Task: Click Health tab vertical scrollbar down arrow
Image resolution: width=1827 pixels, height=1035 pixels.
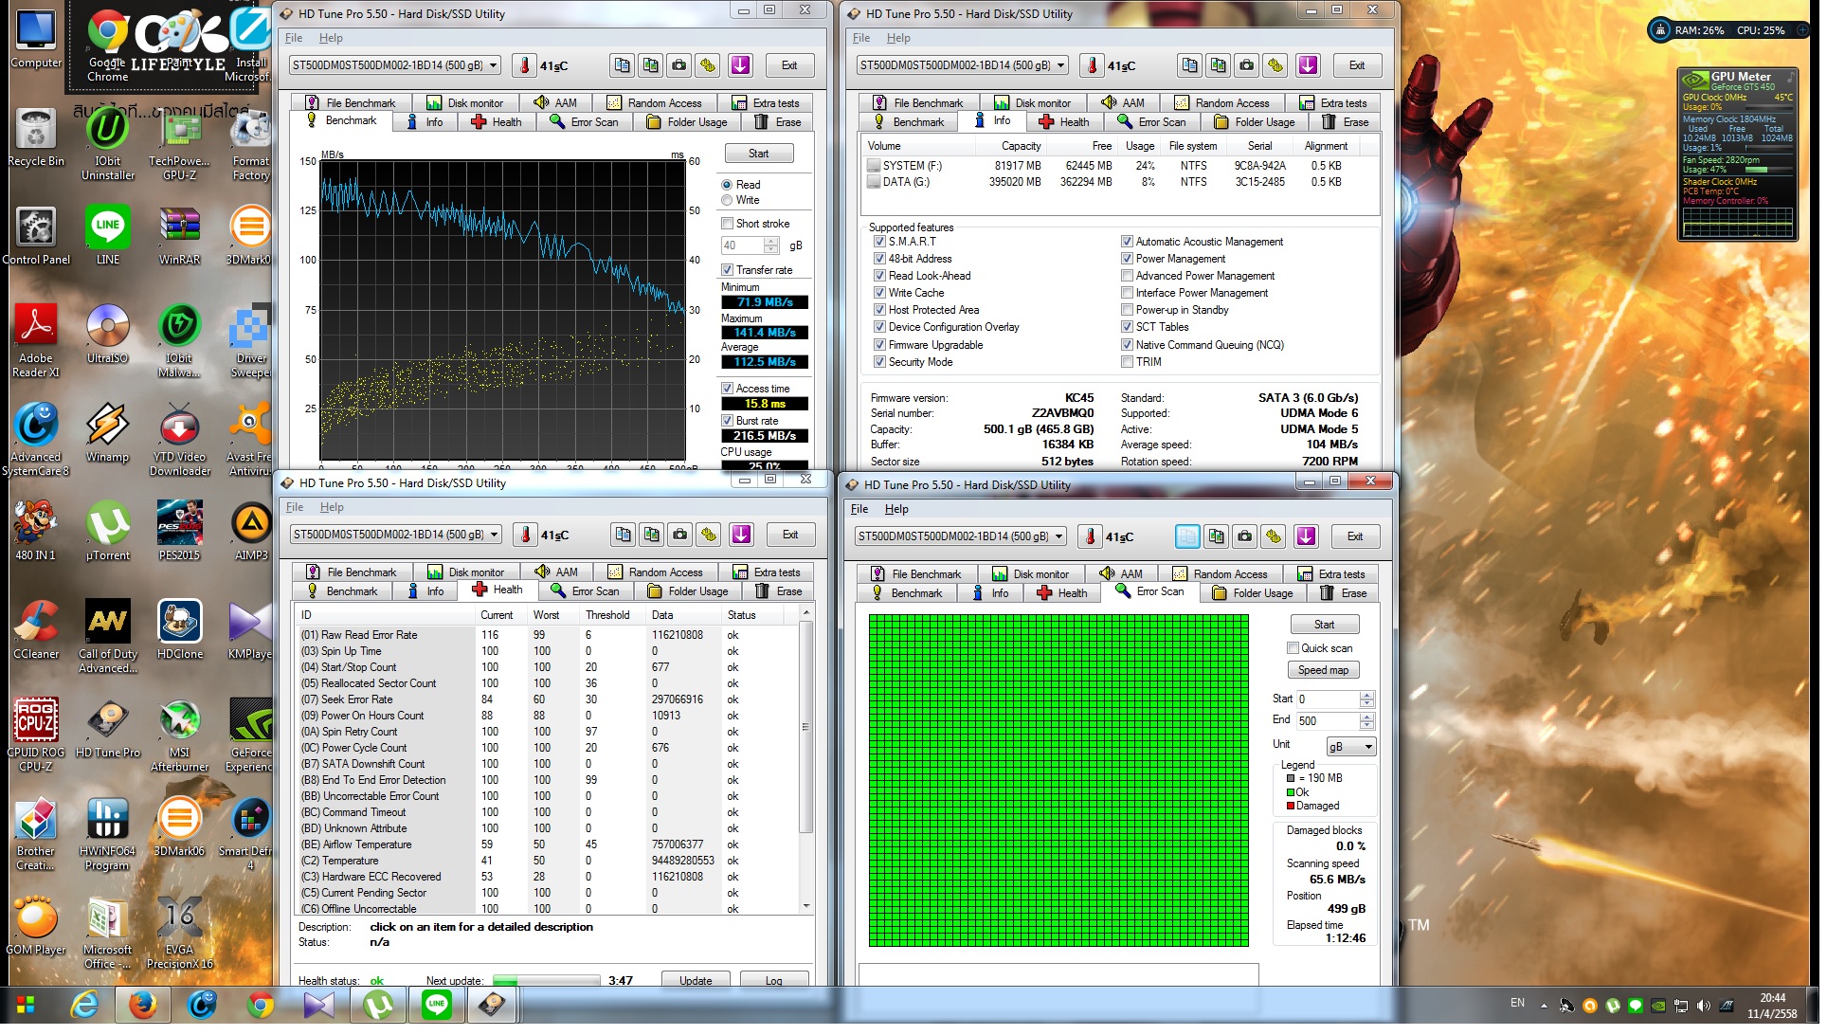Action: pos(806,905)
